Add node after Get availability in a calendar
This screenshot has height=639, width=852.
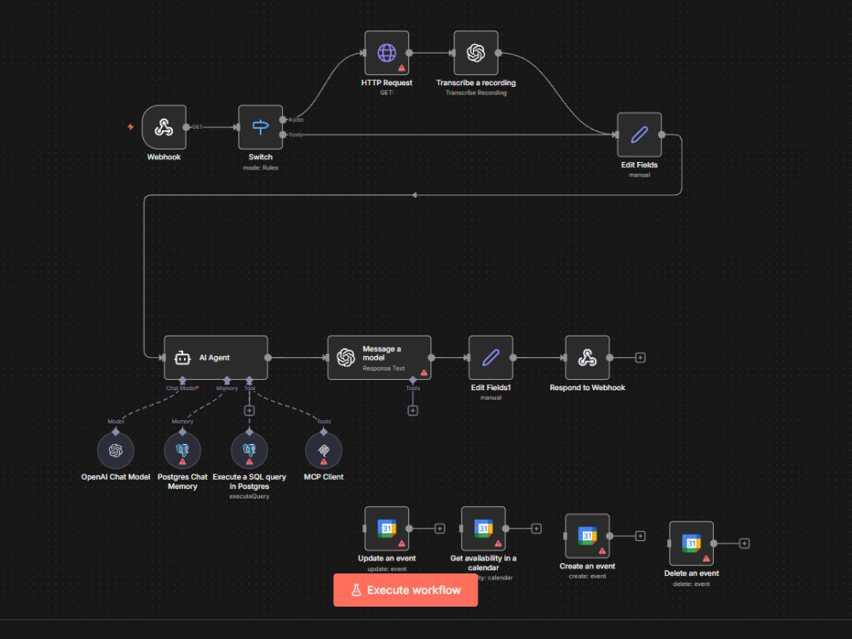[x=536, y=529]
